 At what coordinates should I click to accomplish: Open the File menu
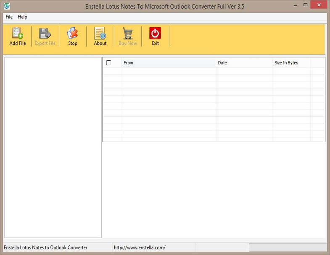(9, 17)
